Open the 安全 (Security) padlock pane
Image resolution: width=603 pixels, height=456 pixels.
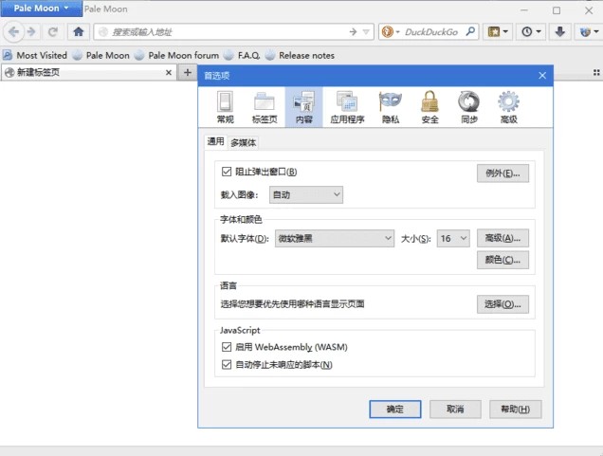tap(429, 107)
